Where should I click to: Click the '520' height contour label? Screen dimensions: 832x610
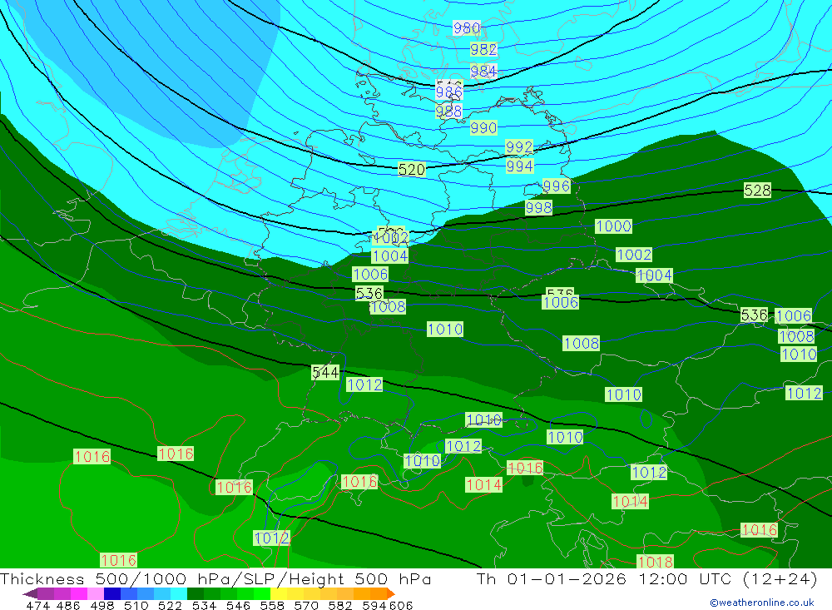(x=412, y=170)
